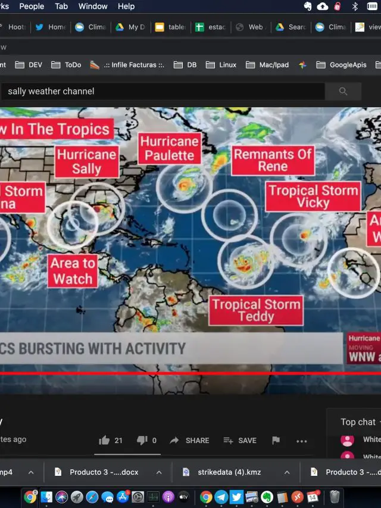
Task: Open the GoogleApis bookmarks folder
Action: 341,65
